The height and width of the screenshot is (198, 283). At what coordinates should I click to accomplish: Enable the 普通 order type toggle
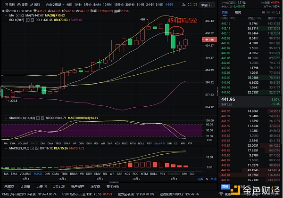(225, 186)
